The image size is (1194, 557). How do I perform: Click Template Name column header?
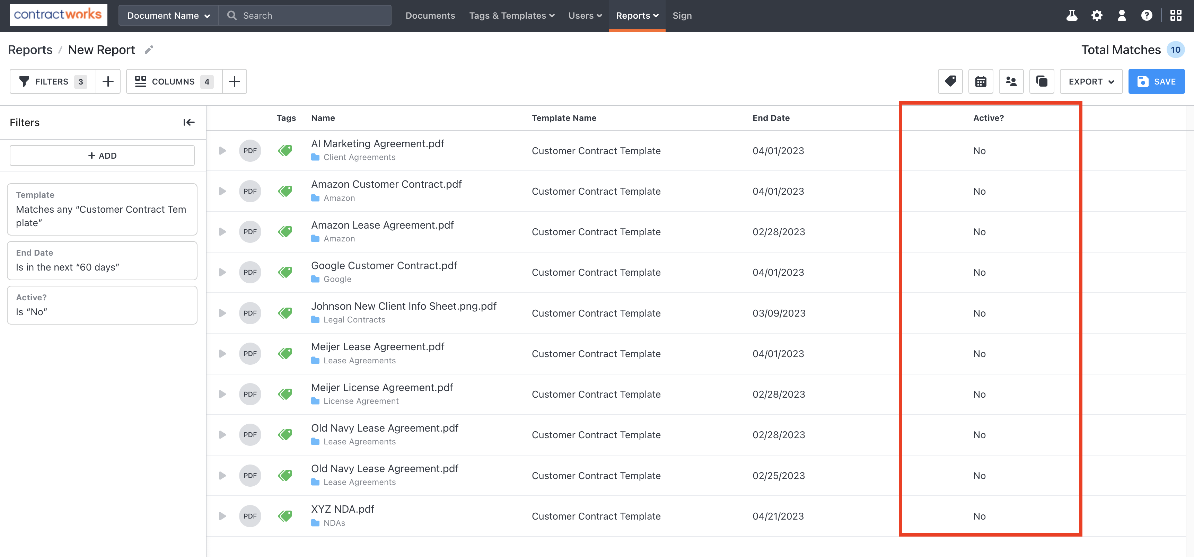pyautogui.click(x=564, y=118)
